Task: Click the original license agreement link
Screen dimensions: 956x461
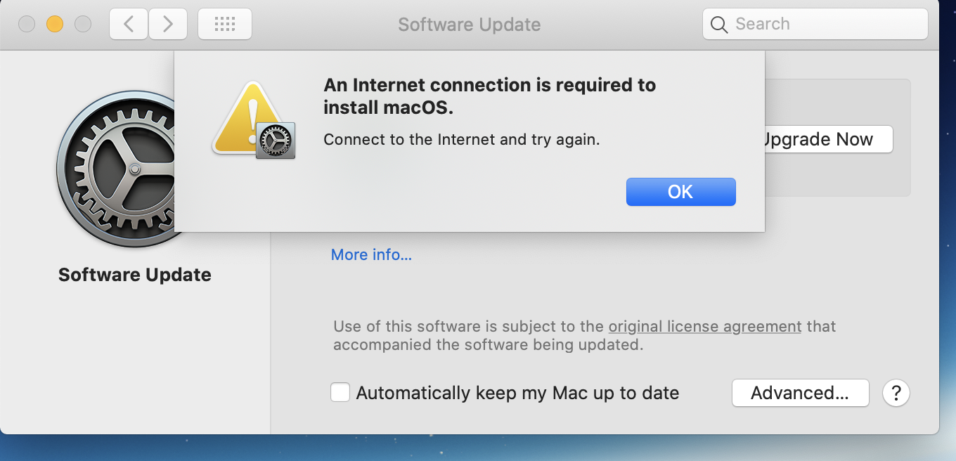Action: coord(704,326)
